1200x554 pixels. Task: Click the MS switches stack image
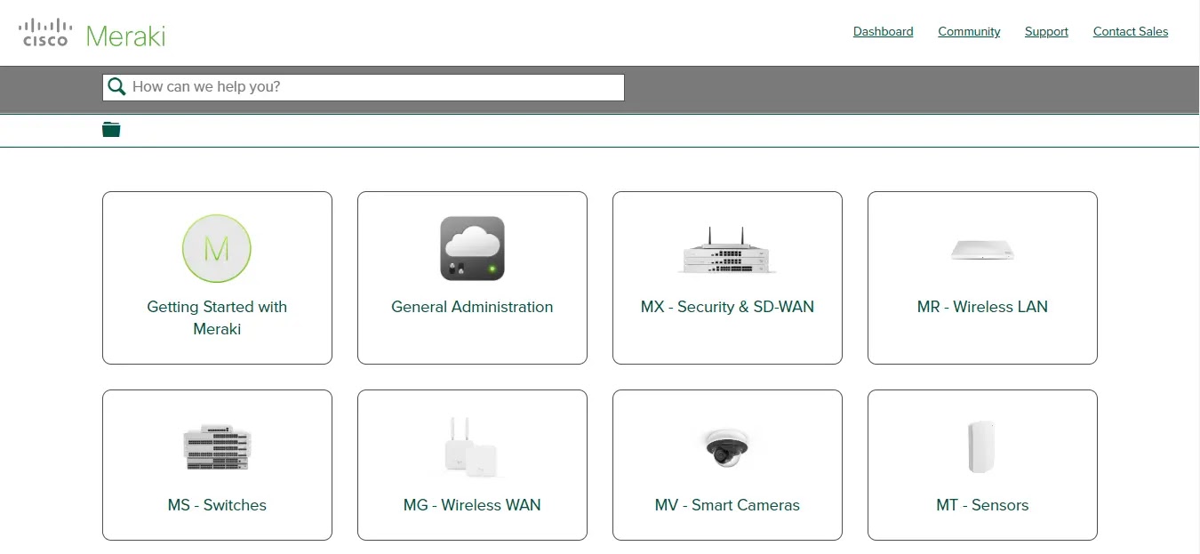pos(217,447)
